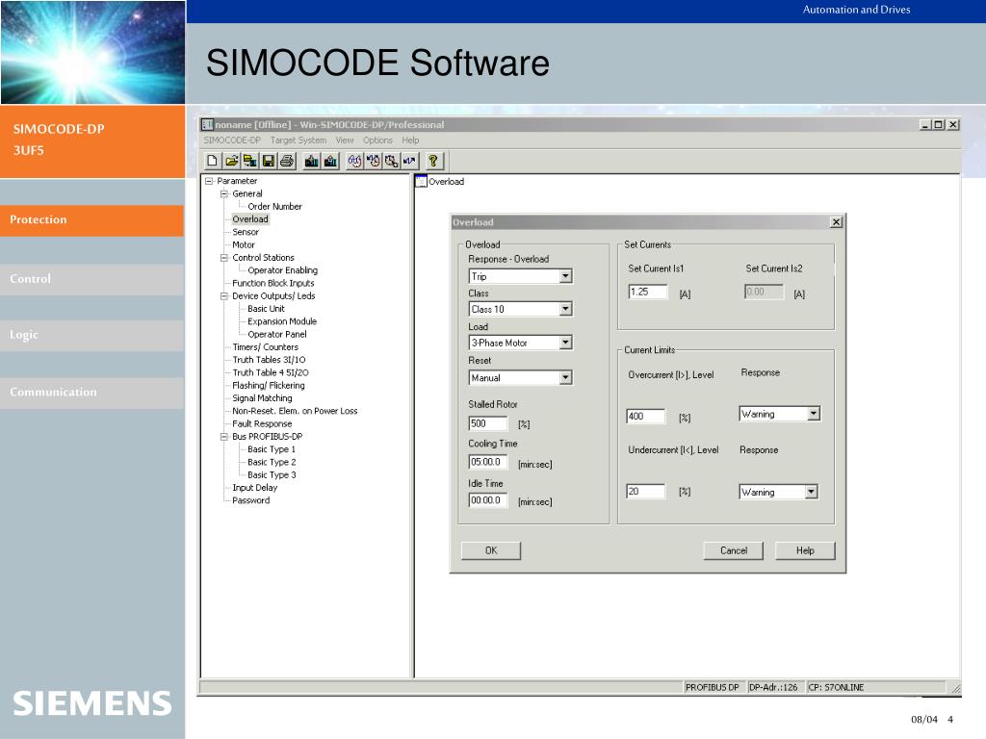Click the yellow question mark help icon
Screen dimensions: 986x739
[x=433, y=161]
